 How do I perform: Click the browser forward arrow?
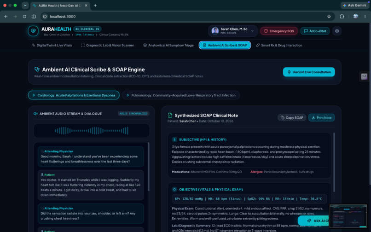click(15, 16)
